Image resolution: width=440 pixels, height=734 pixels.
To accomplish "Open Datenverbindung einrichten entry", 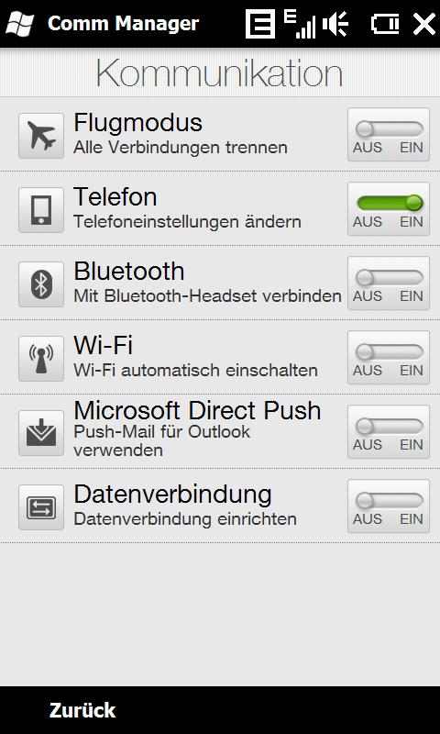I will tap(184, 519).
